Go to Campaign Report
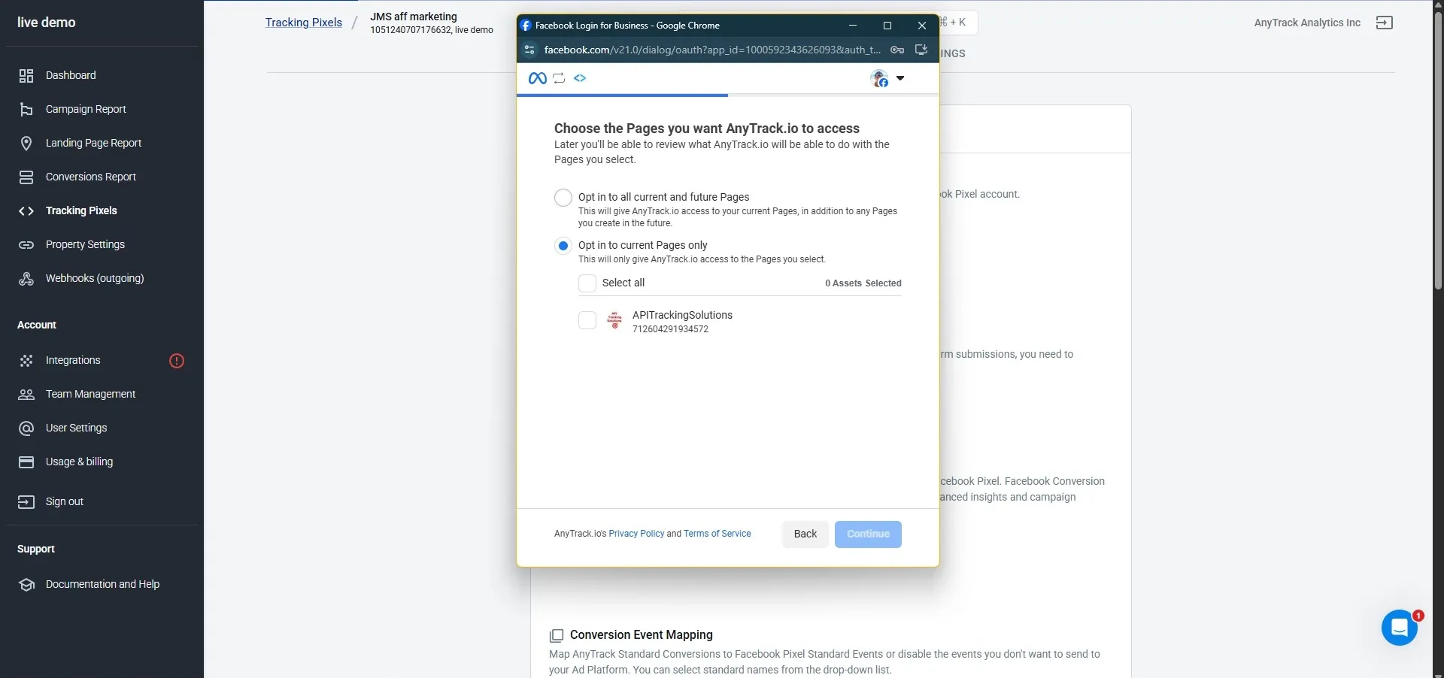Screen dimensions: 1444x678 (x=86, y=109)
